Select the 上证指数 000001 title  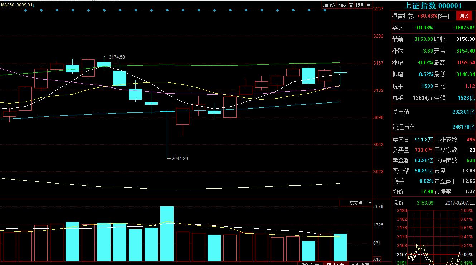[433, 6]
